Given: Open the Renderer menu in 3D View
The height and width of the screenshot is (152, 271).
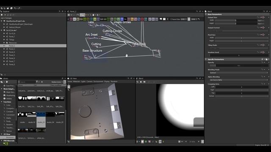Looking at the screenshot, I should point(114,81).
